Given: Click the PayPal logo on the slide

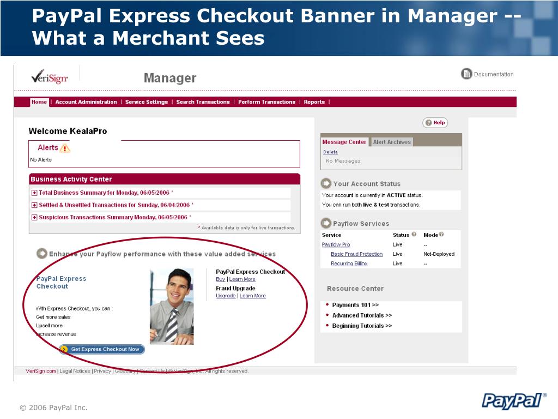Looking at the screenshot, I should point(514,401).
